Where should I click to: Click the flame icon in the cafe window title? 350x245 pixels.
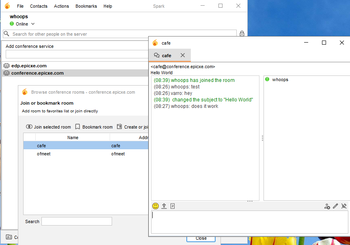point(155,43)
